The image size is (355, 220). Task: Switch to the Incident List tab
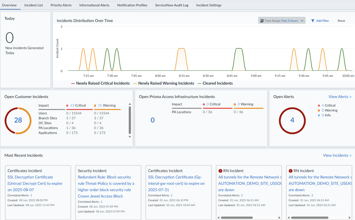(x=34, y=5)
